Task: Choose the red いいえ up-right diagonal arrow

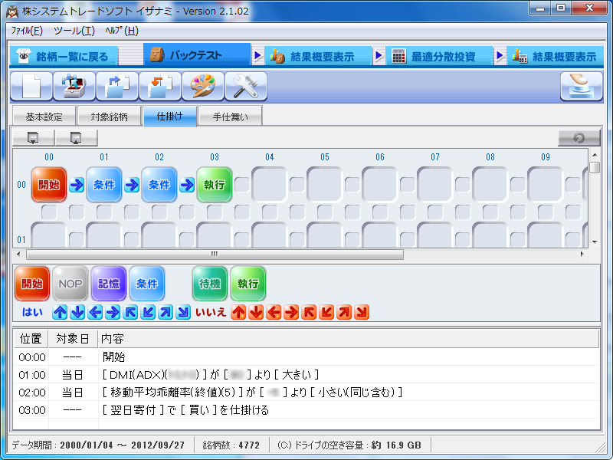Action: point(344,312)
